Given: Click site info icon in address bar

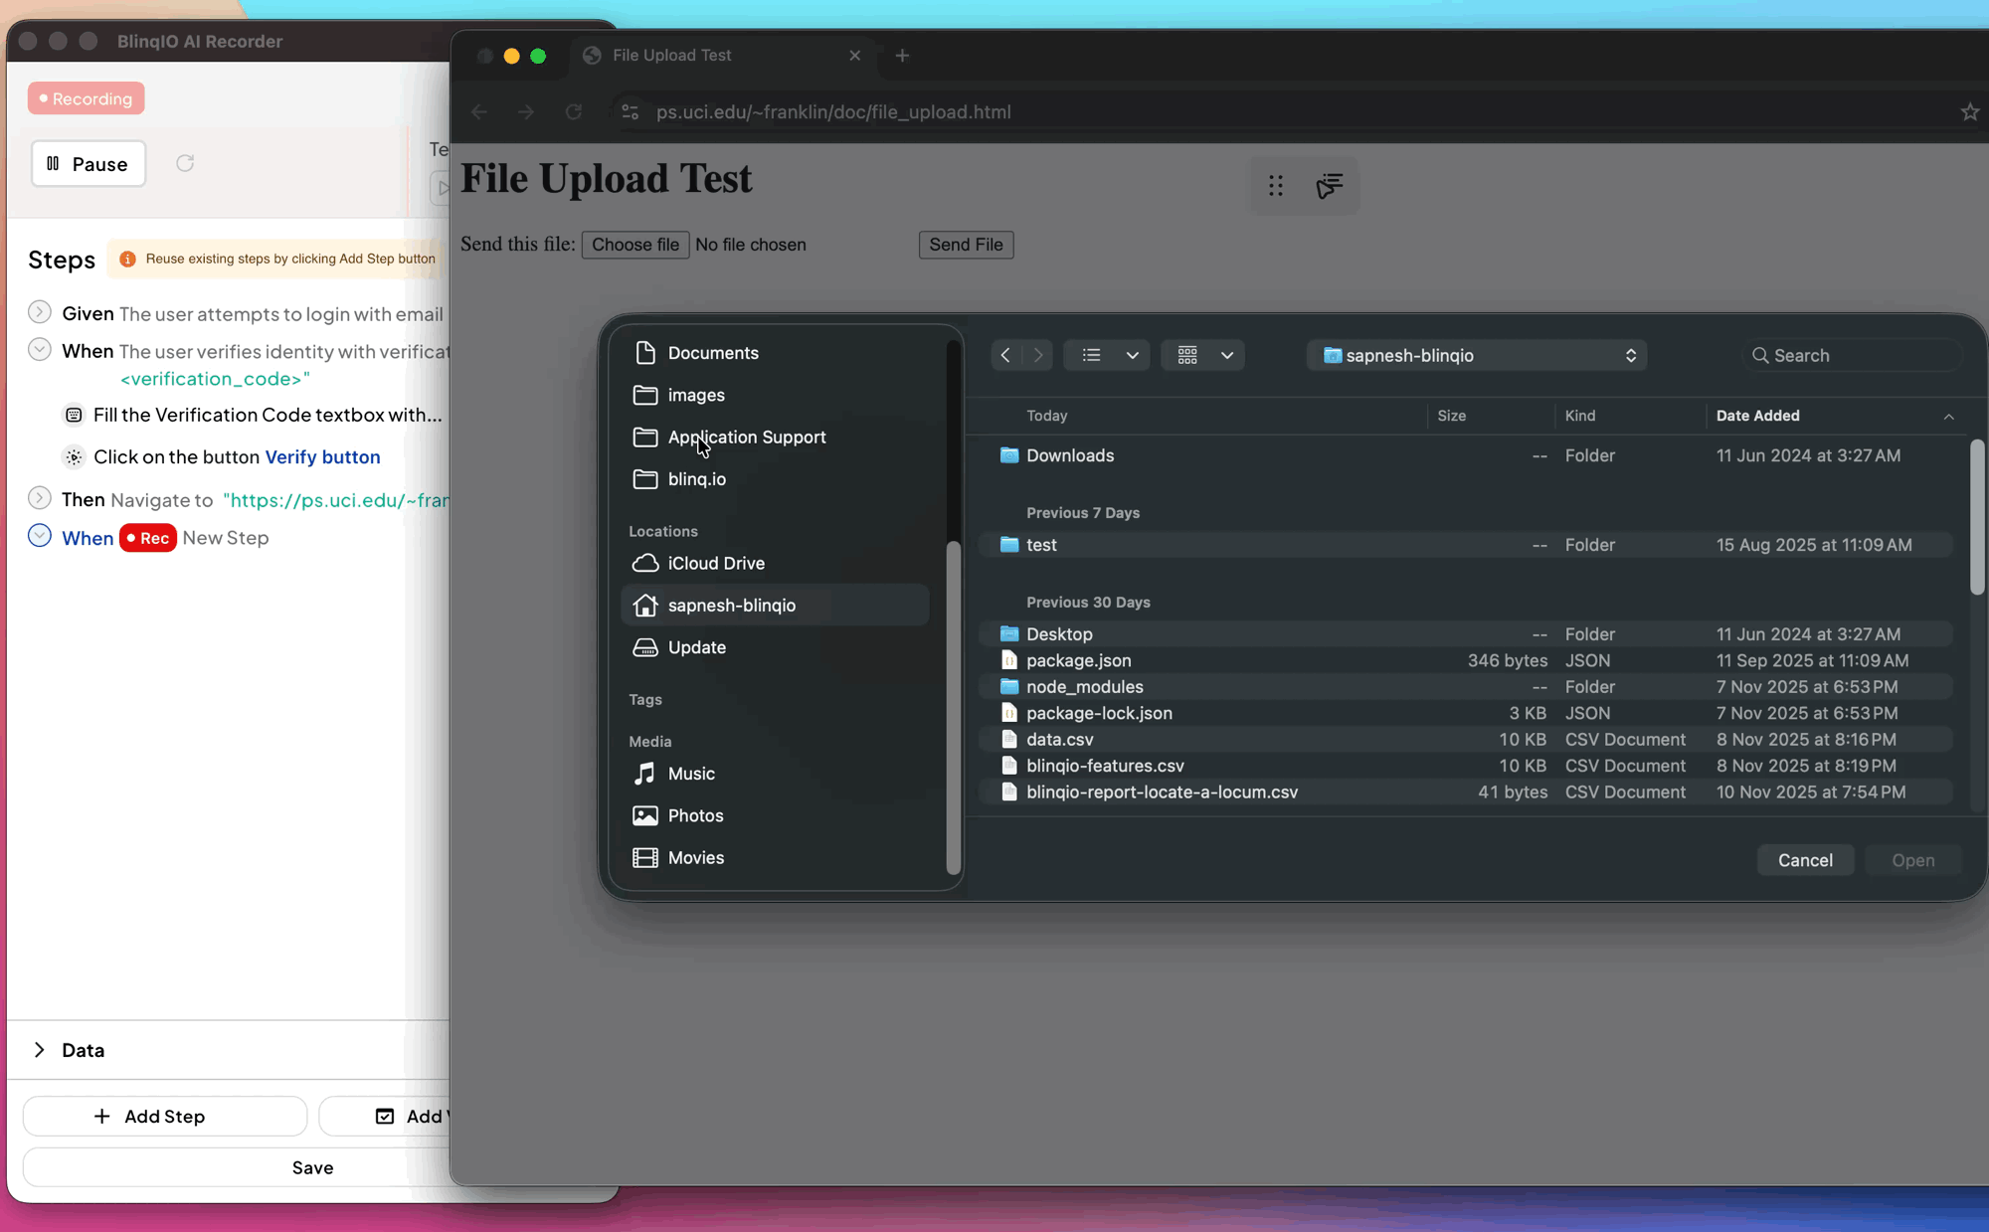Looking at the screenshot, I should (x=630, y=112).
